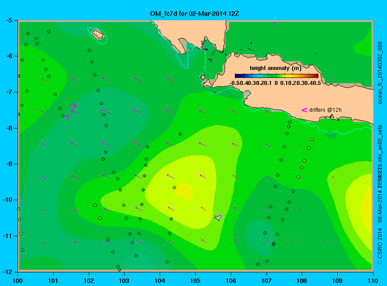The width and height of the screenshot is (387, 286).
Task: Click the x-axis tick label 100
Action: pyautogui.click(x=18, y=281)
